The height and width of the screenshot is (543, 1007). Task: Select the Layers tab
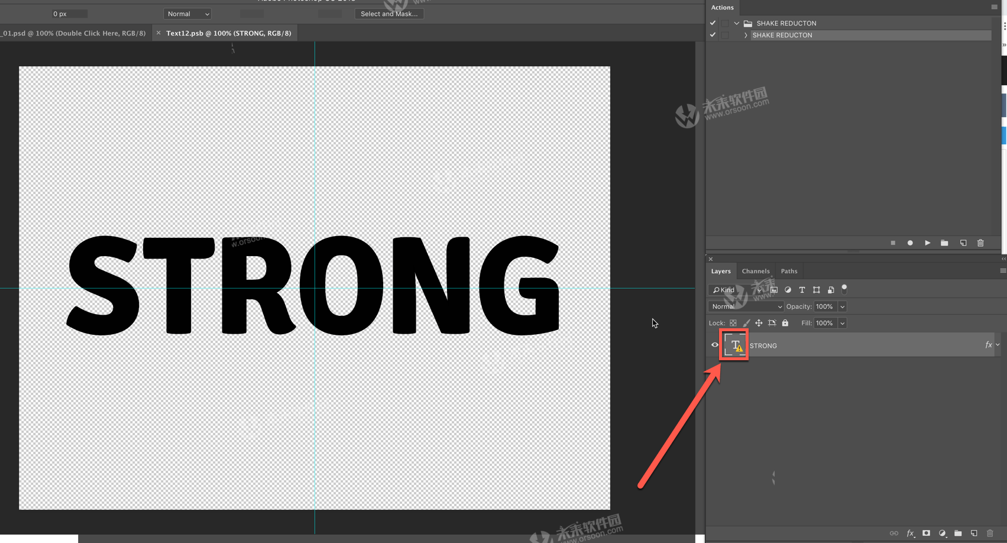click(x=721, y=271)
